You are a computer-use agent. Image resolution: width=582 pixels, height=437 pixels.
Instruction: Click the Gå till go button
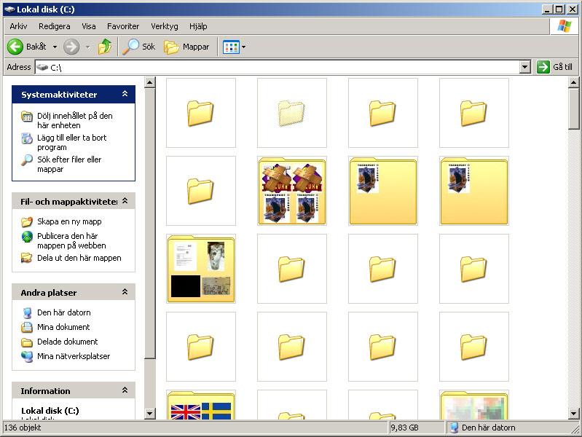pos(555,67)
